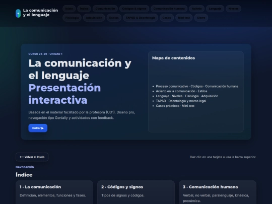Click the Índice section heading
272x204 pixels.
point(24,175)
